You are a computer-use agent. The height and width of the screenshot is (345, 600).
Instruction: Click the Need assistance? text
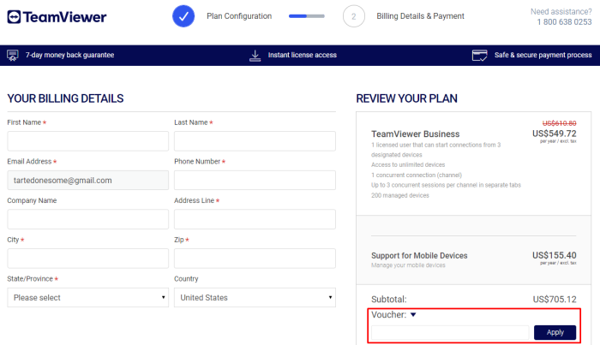click(x=561, y=12)
